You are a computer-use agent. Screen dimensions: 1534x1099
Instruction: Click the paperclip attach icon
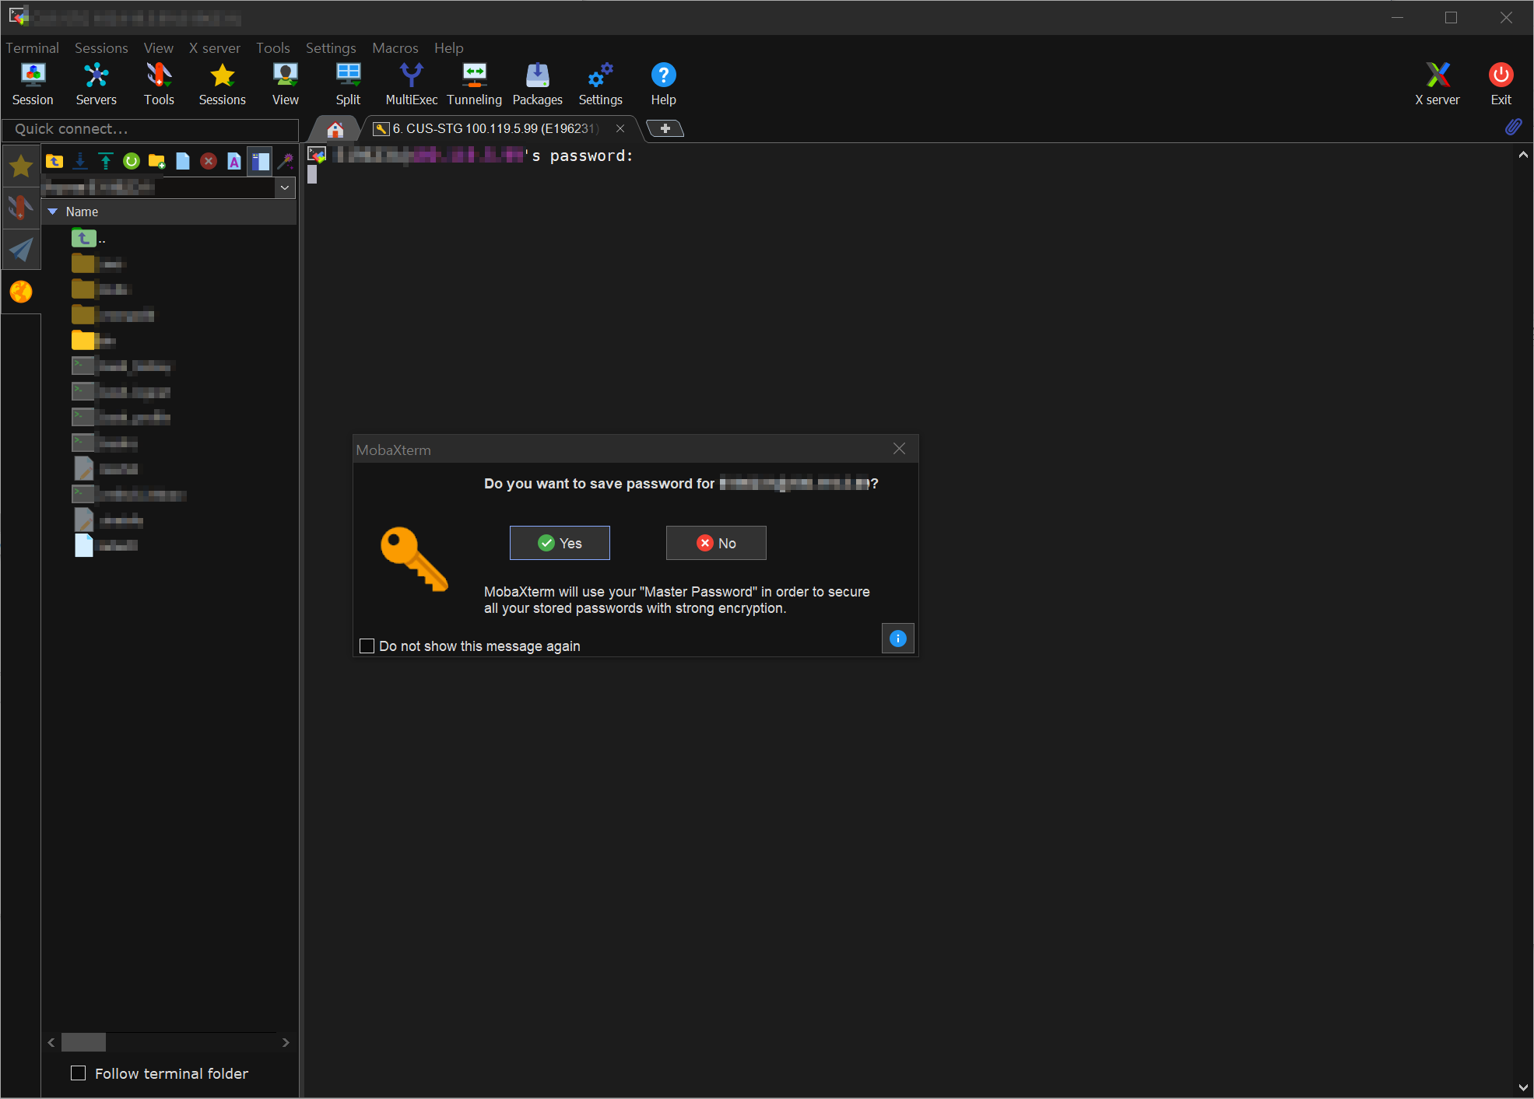tap(1513, 127)
